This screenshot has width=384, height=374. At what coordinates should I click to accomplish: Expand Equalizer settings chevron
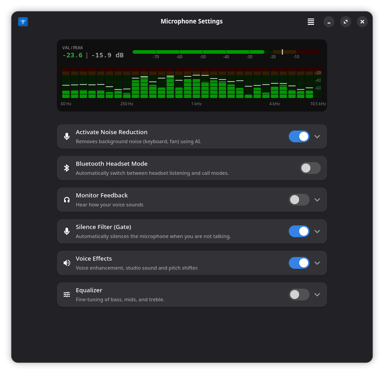317,295
